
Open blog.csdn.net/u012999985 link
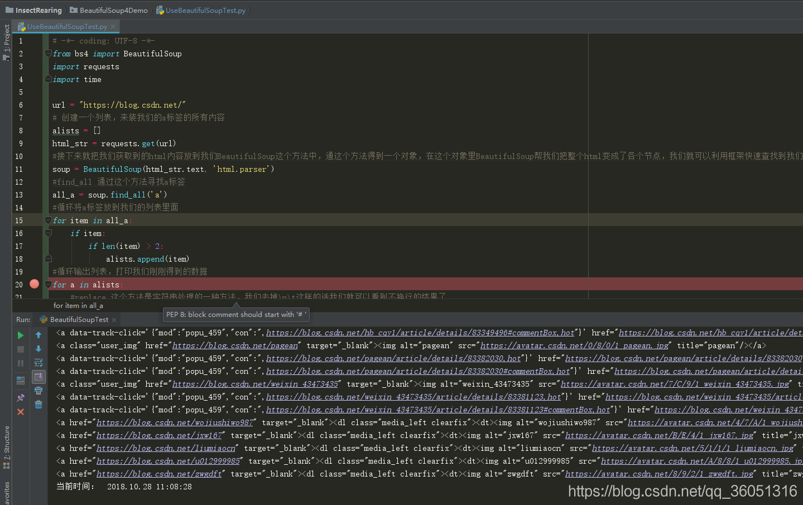[x=168, y=461]
